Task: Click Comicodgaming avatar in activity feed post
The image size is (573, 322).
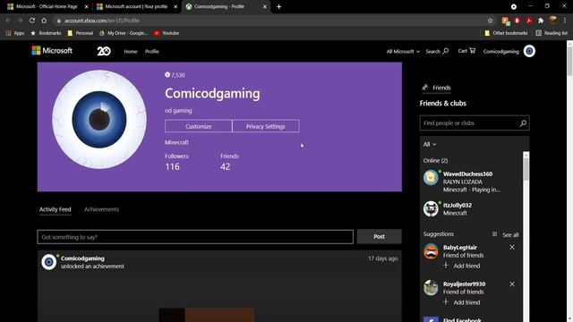Action: coord(48,262)
